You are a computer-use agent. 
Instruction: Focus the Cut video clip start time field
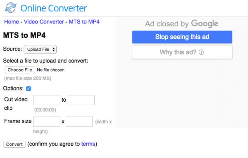[47, 100]
